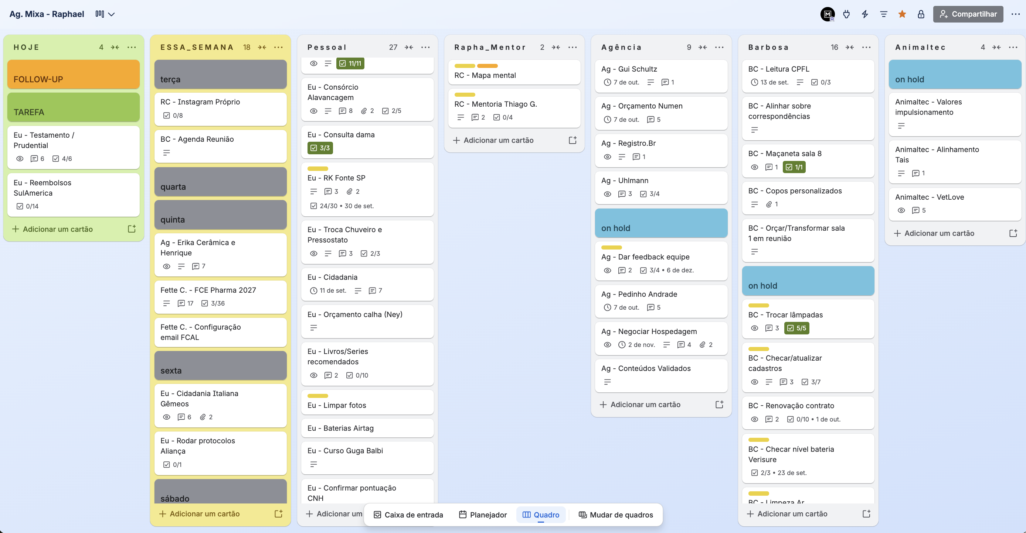Create card from template in Agência list
The height and width of the screenshot is (533, 1026).
coord(720,405)
